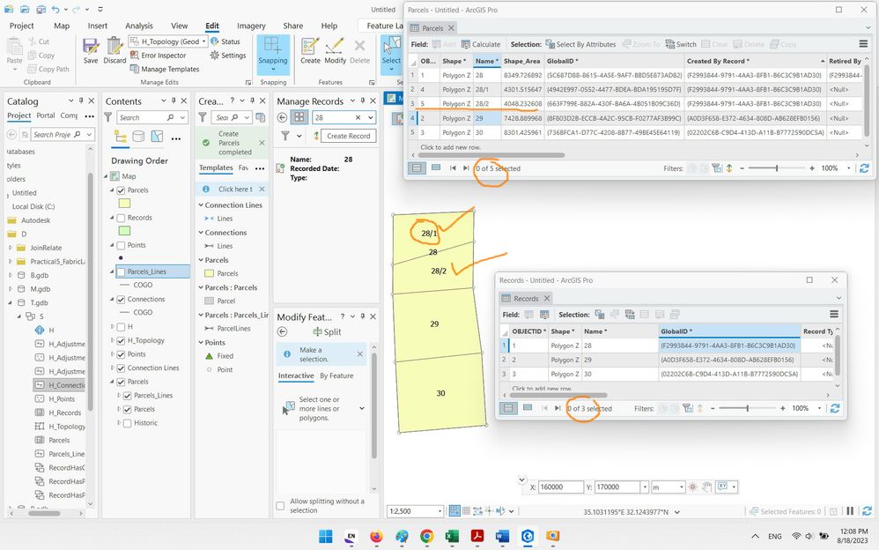The width and height of the screenshot is (879, 550).
Task: Toggle visibility of Parcels_Lines layer
Action: point(121,271)
